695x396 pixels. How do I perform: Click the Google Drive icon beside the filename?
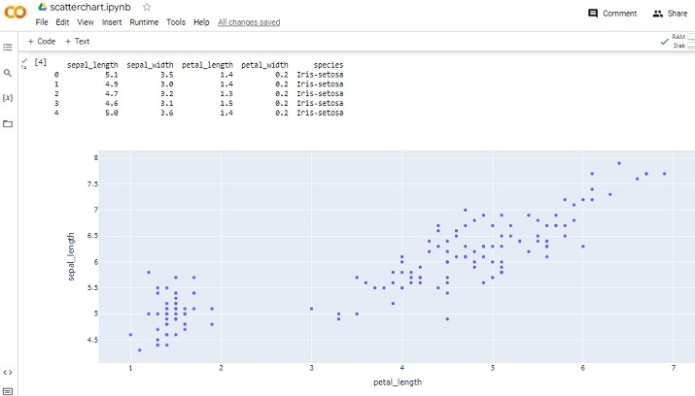42,7
